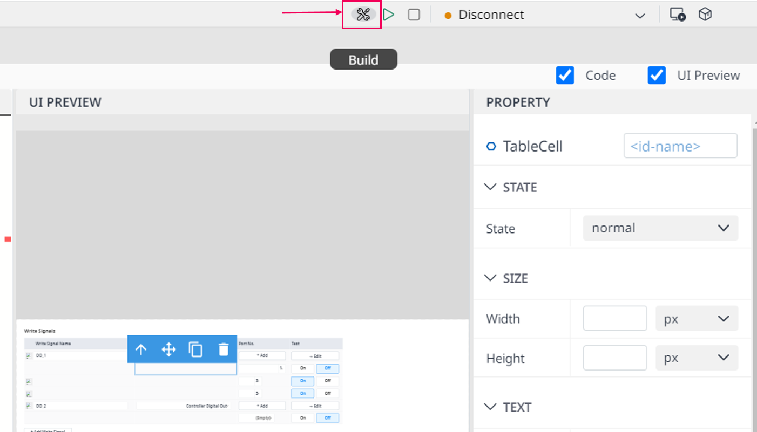Screen dimensions: 757x432
Task: Click the DO_2 signal name field
Action: (81, 406)
